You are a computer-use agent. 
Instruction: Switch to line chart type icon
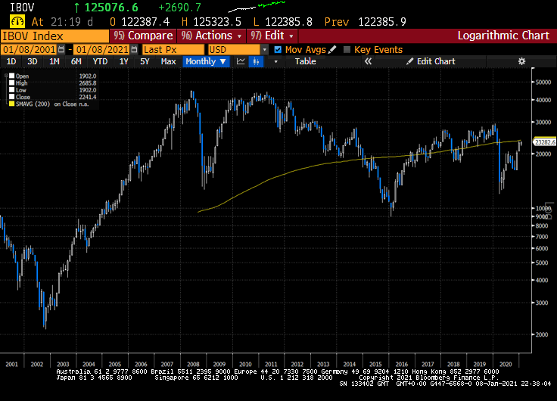click(241, 61)
